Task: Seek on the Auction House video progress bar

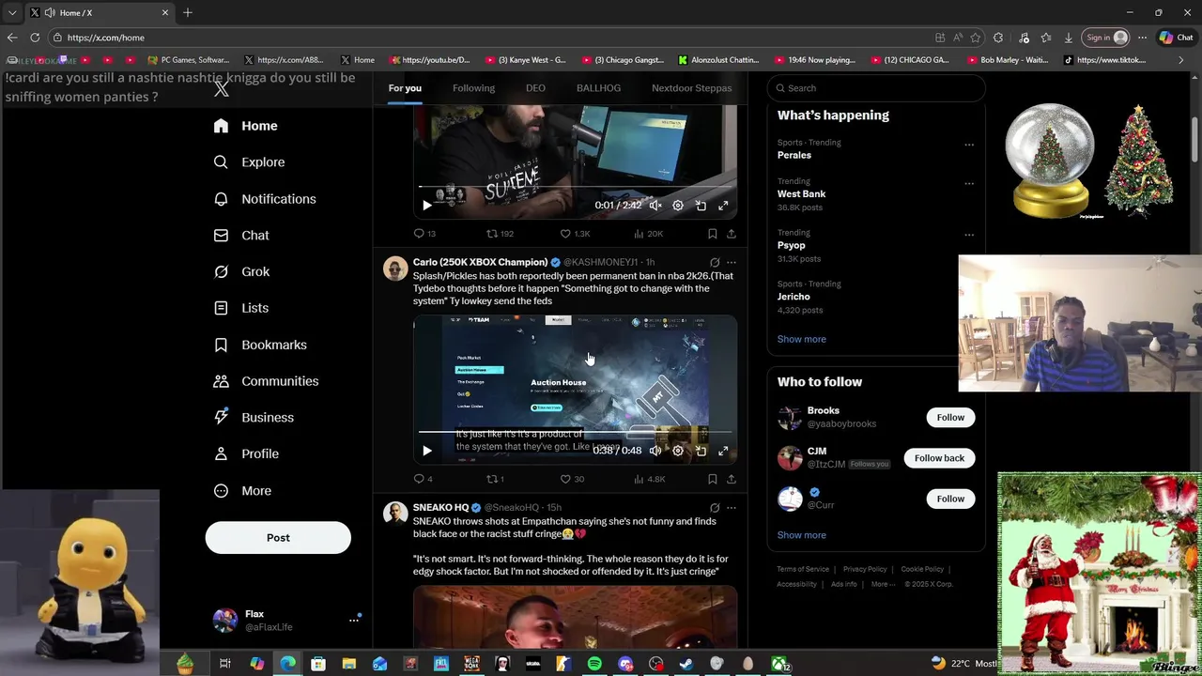Action: click(x=575, y=433)
